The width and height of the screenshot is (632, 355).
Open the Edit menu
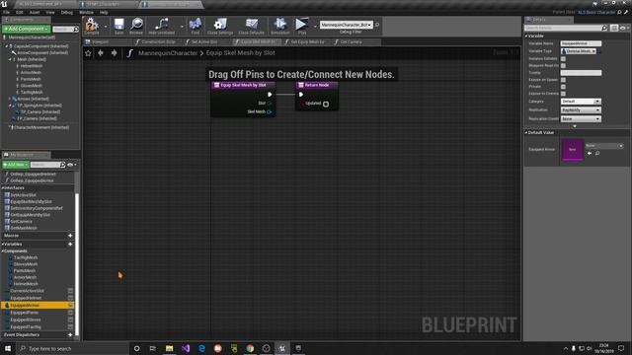[x=20, y=13]
